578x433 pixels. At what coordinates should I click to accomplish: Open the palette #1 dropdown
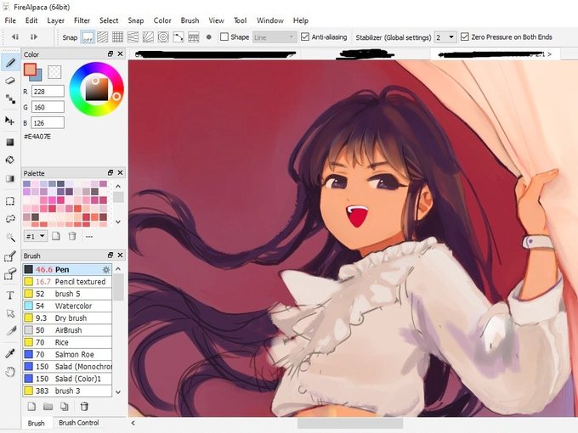click(36, 236)
